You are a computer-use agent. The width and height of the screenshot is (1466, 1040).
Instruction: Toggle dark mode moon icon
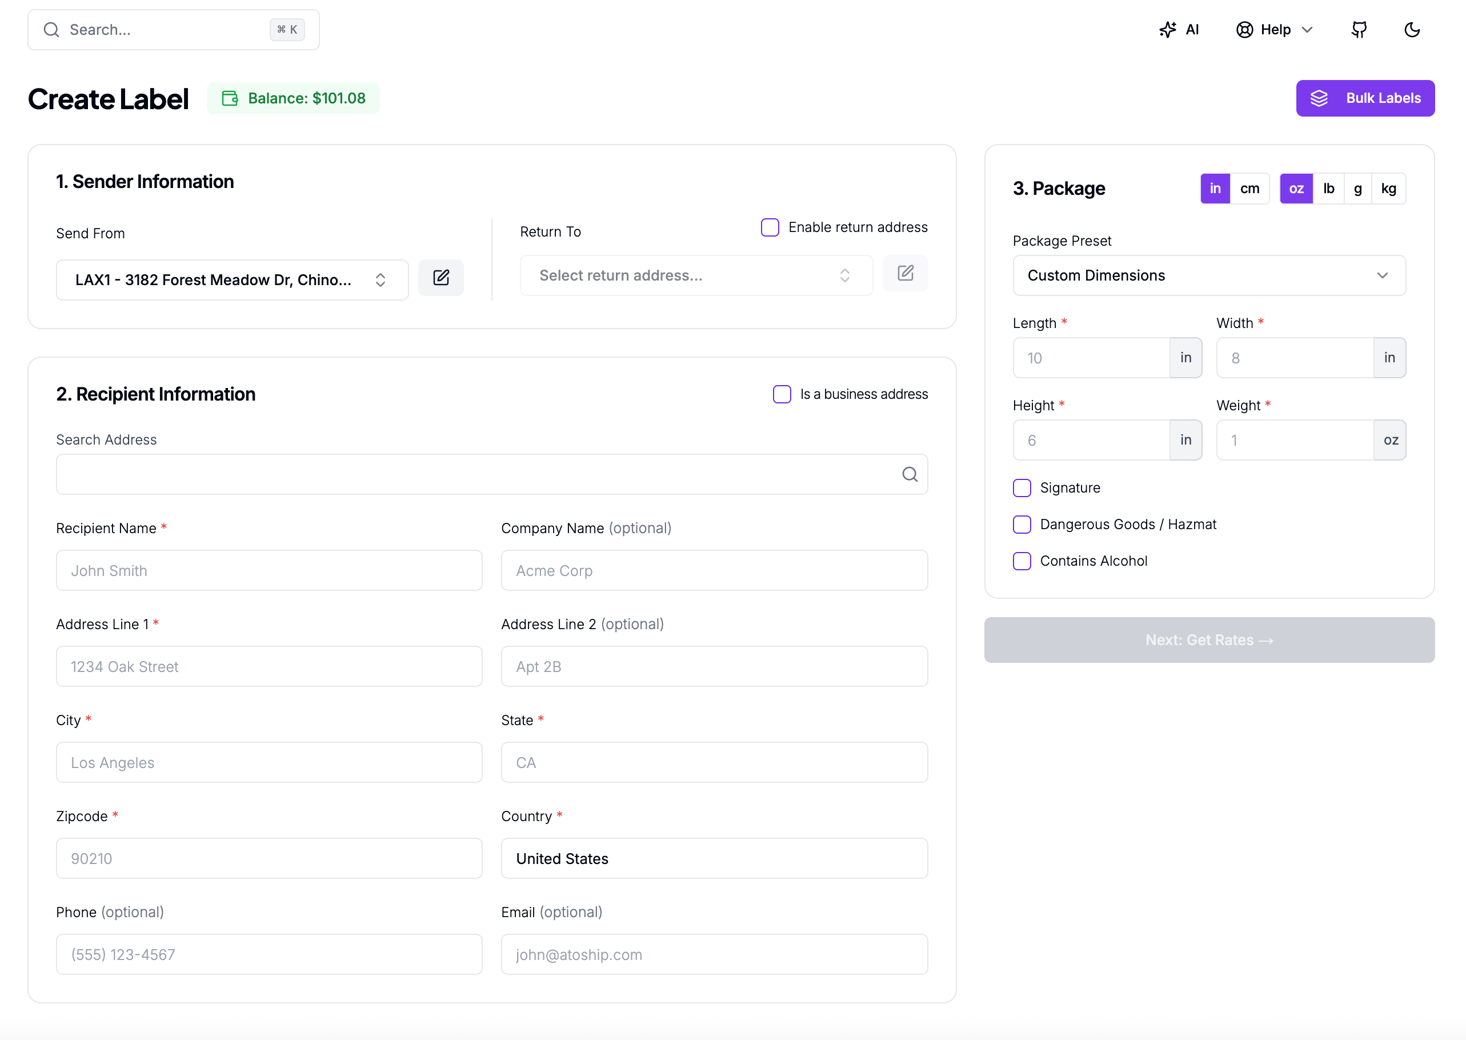[x=1412, y=30]
